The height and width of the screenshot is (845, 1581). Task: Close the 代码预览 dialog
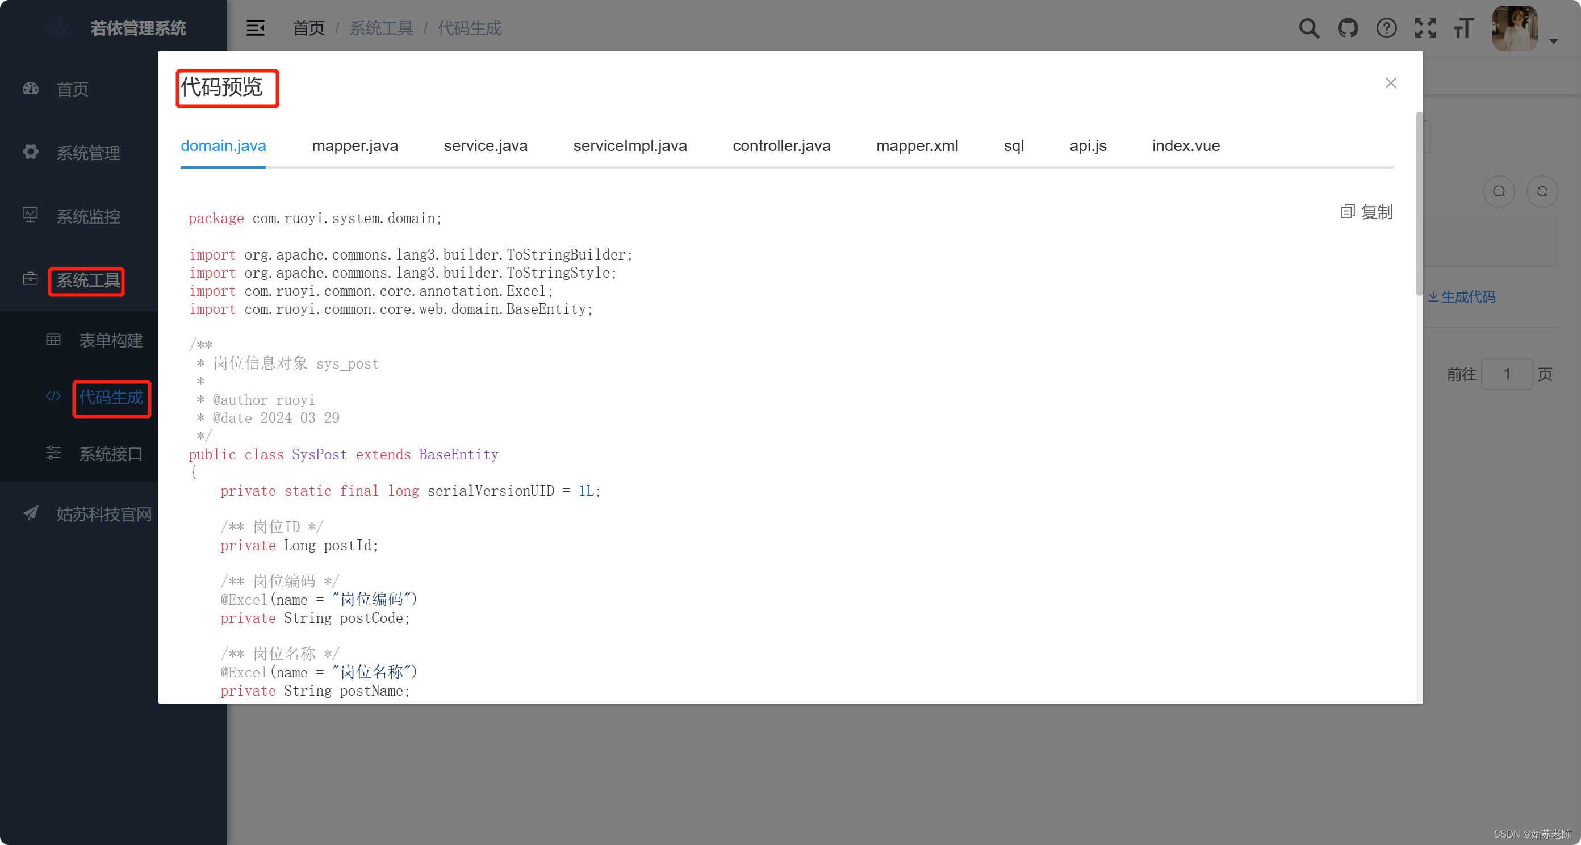[x=1391, y=83]
